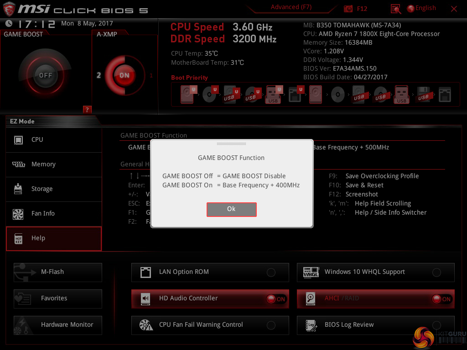Open the Fan Info section
467x350 pixels.
click(54, 214)
